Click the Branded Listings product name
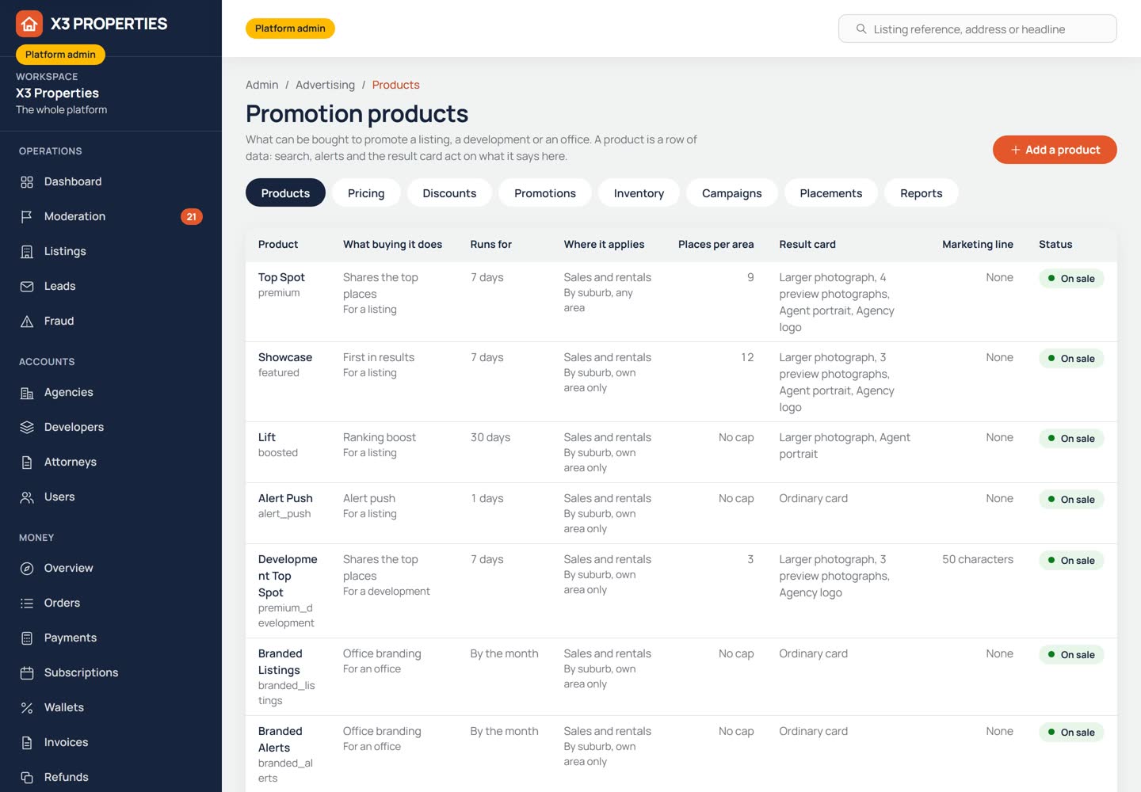Screen dimensions: 1141x792 [x=280, y=662]
